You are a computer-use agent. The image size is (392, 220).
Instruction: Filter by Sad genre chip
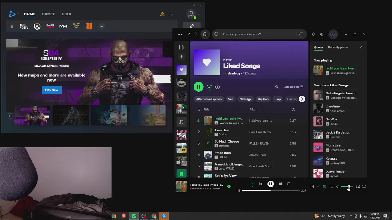[231, 99]
